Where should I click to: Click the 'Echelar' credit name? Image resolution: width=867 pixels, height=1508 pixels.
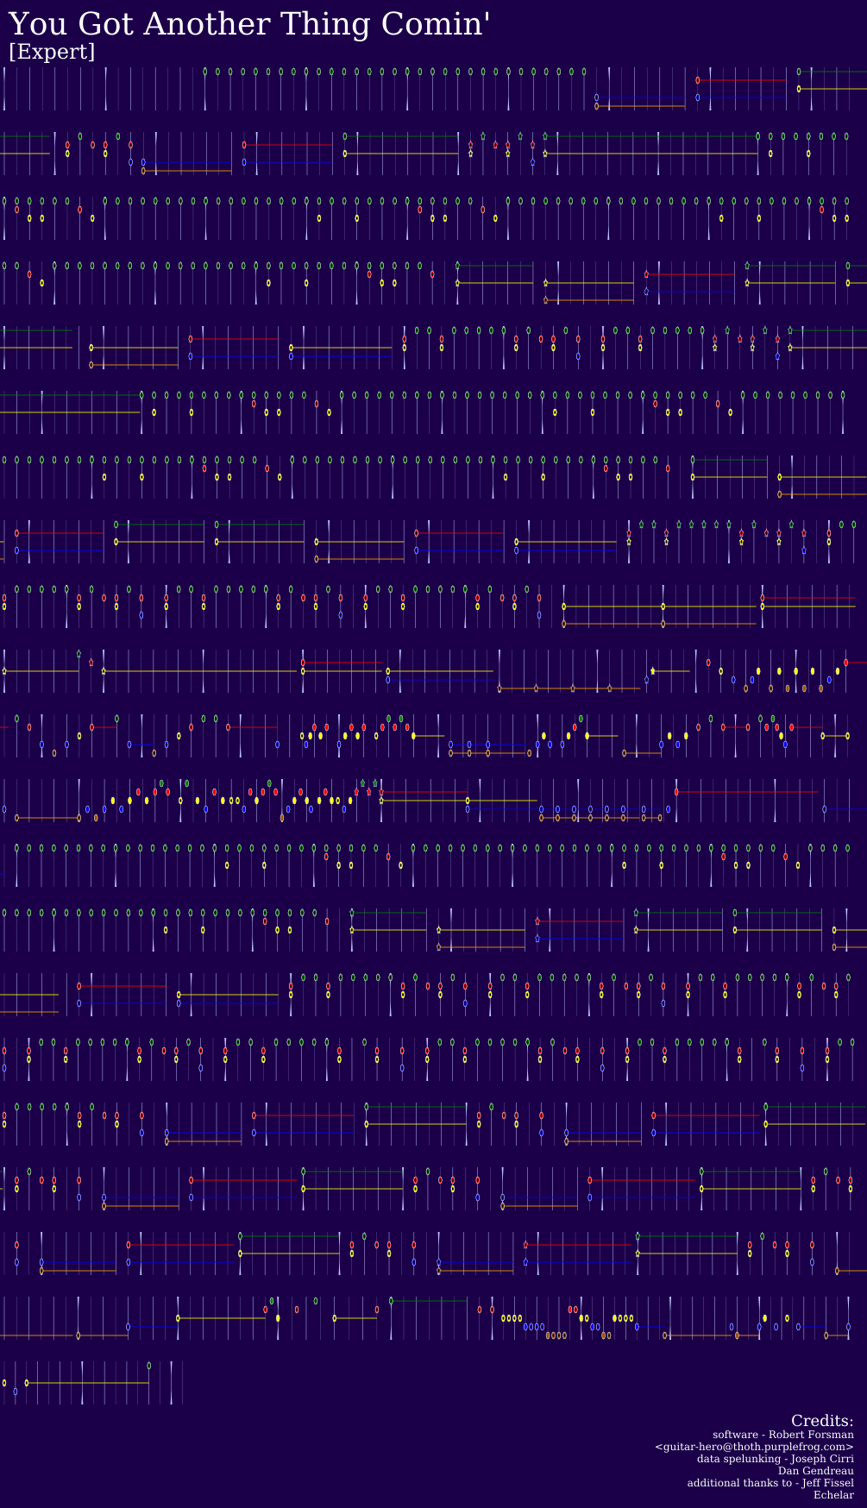click(x=834, y=1495)
